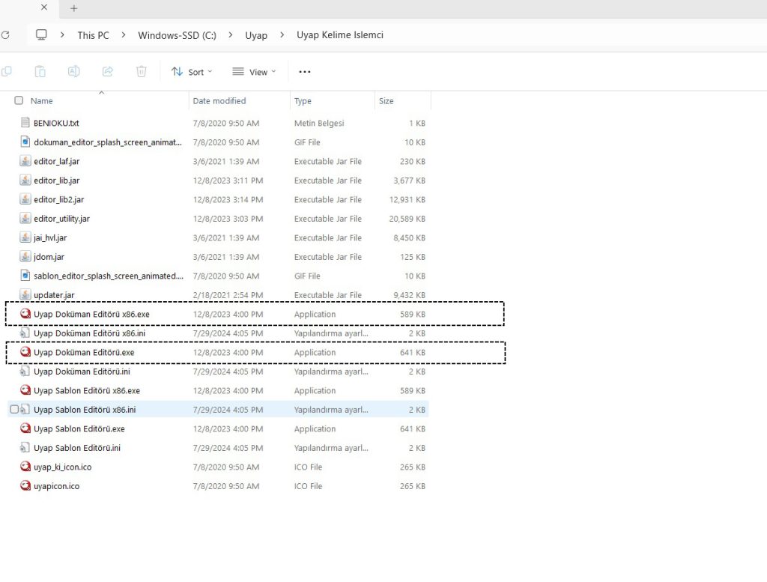This screenshot has width=767, height=582.
Task: Click the Metin Belgesi type of BENIOKU.txt
Action: click(x=319, y=123)
